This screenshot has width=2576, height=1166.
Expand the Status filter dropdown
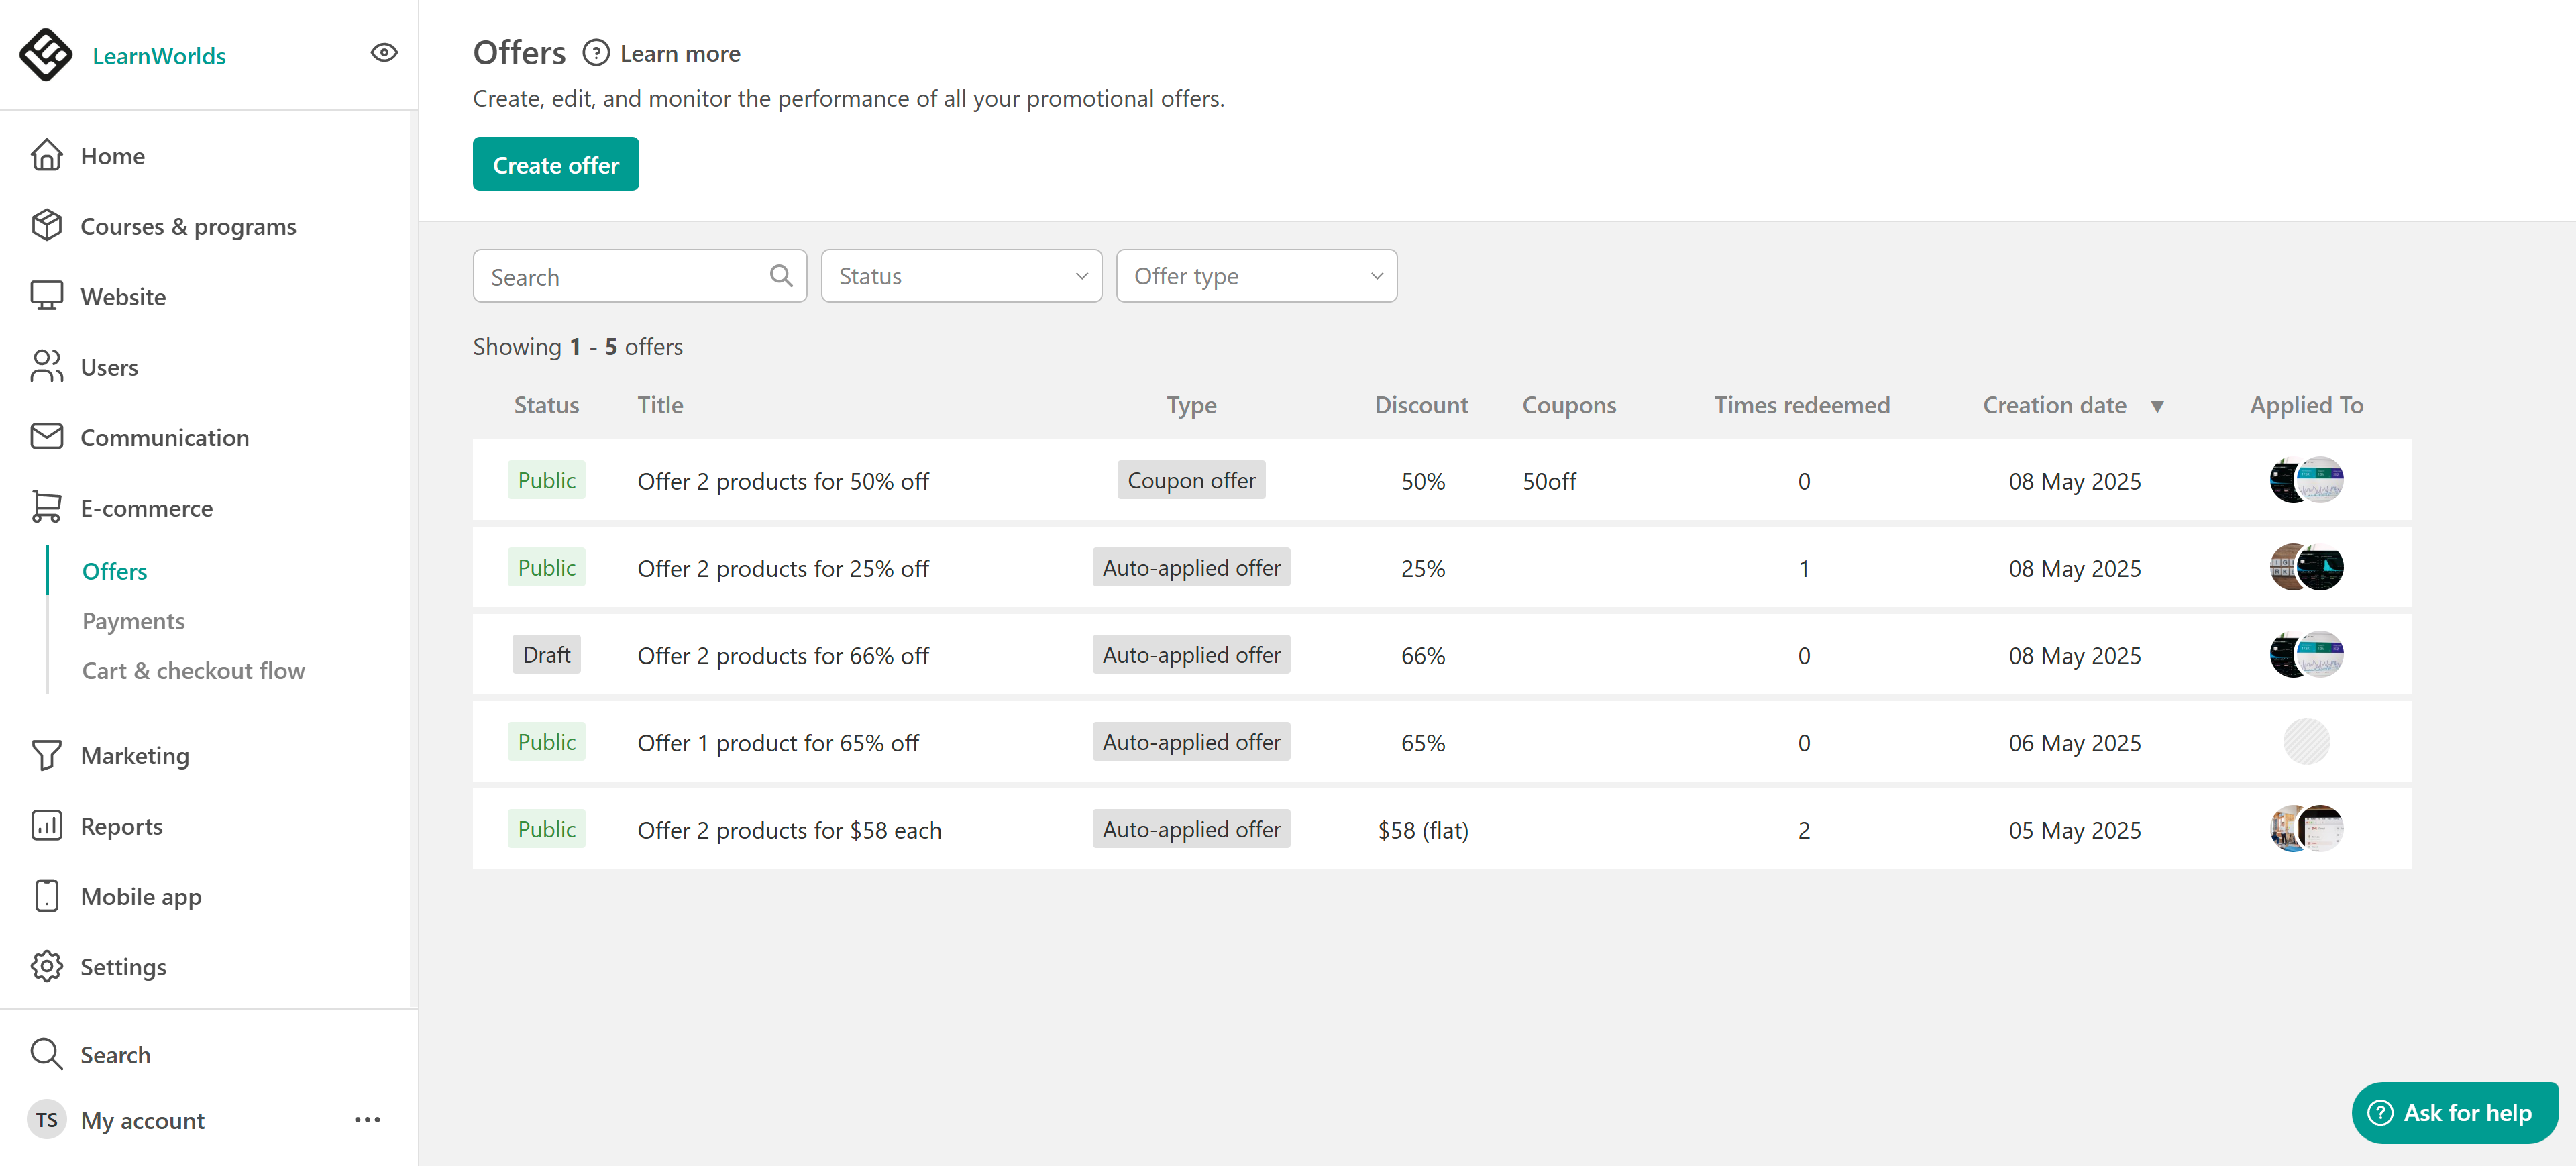pyautogui.click(x=961, y=276)
